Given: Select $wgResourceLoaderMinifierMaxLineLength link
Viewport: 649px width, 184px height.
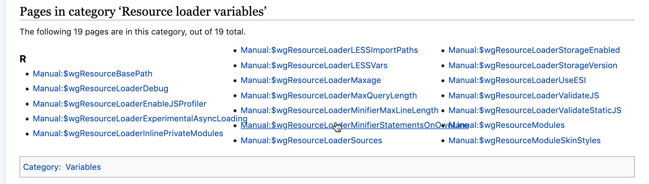Looking at the screenshot, I should 339,110.
